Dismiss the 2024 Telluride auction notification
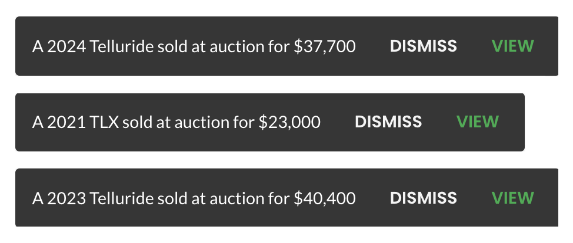Screen dimensions: 573x243 tap(423, 46)
